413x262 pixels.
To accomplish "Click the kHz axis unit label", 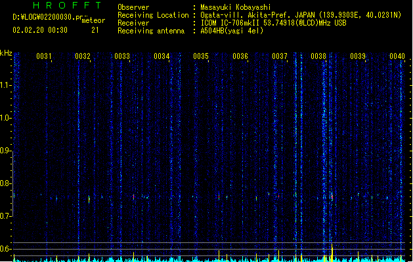I will (x=6, y=53).
